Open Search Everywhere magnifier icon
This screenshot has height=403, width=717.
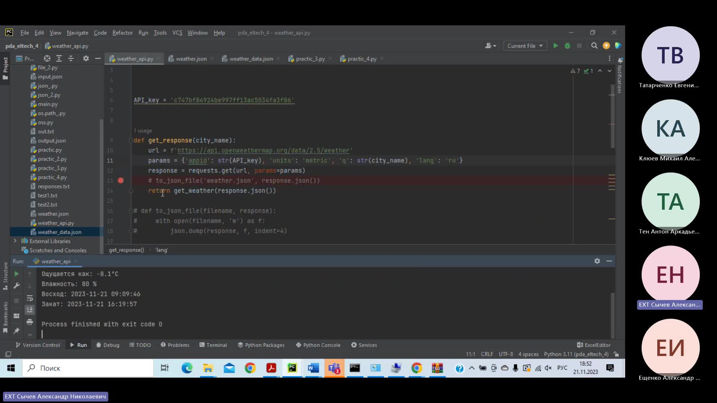[x=594, y=46]
